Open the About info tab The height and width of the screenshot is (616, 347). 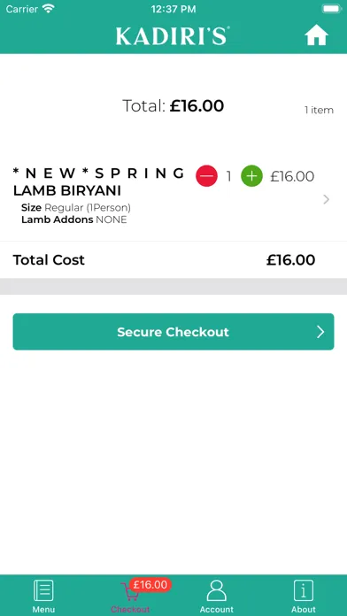(x=304, y=596)
